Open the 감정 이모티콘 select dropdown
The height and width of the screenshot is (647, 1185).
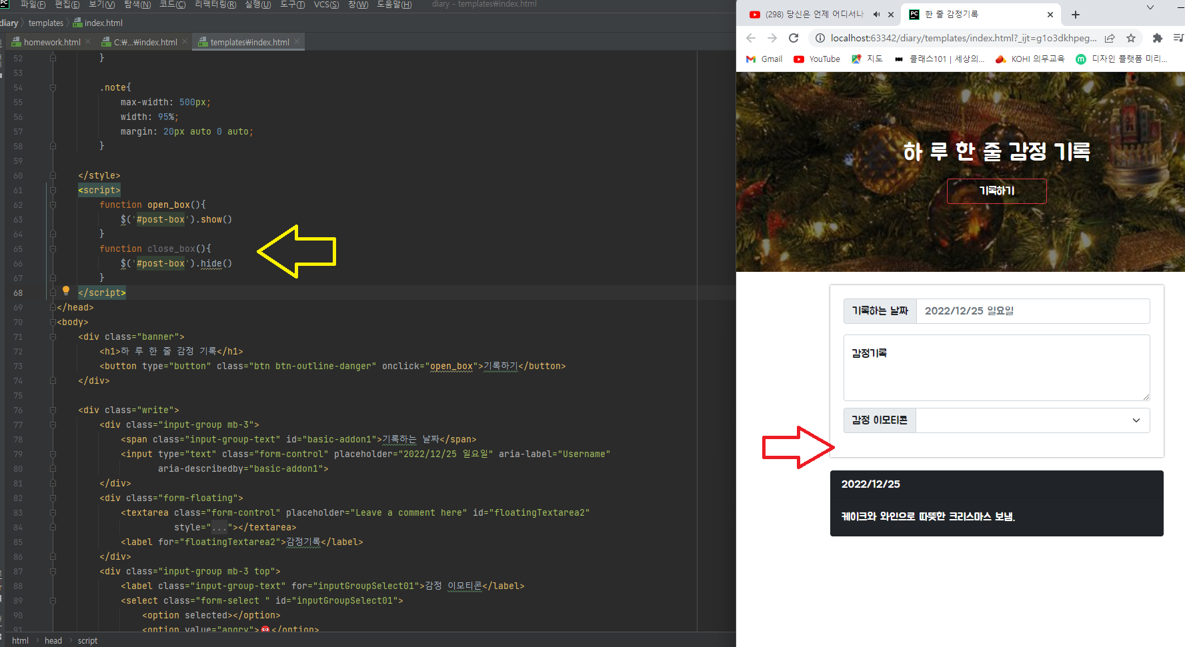point(1033,420)
